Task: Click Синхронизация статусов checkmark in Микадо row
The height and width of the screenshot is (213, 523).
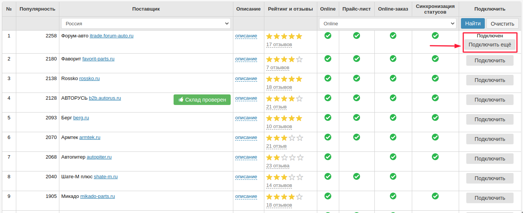Action: click(435, 196)
